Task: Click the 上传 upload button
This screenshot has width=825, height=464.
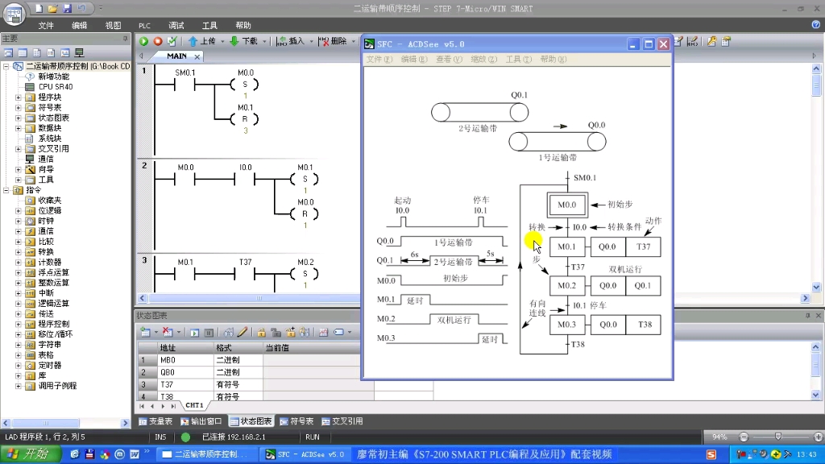Action: click(x=202, y=41)
